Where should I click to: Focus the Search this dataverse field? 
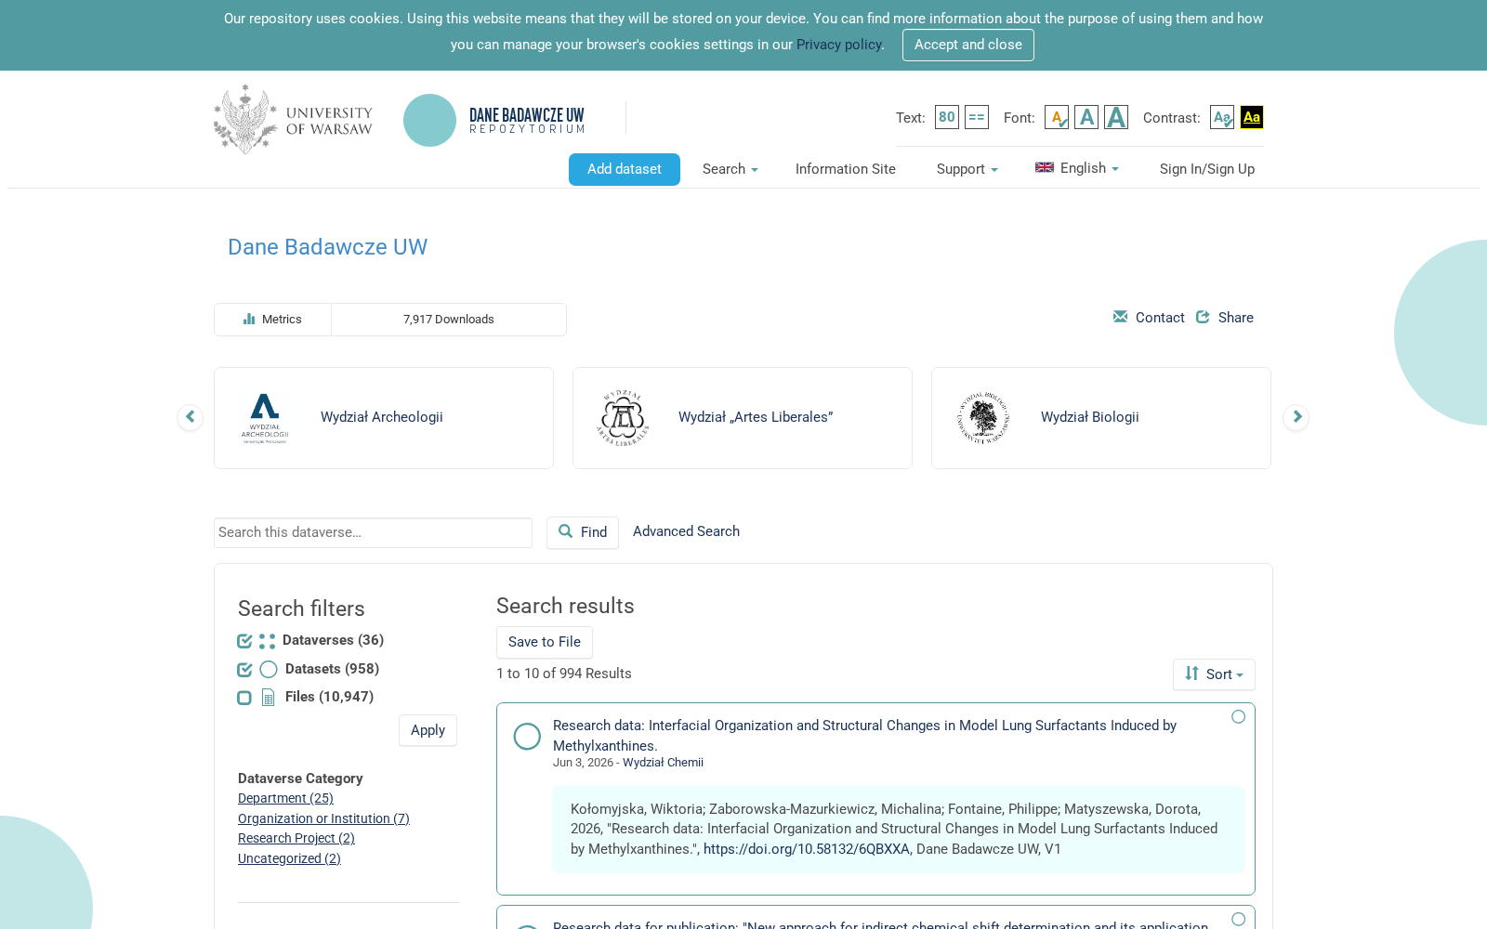pos(373,532)
